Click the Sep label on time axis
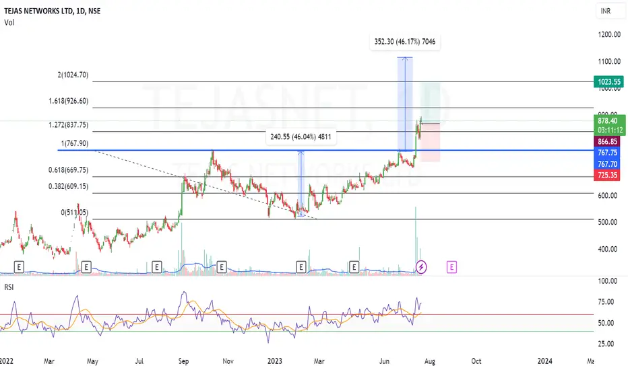This screenshot has height=370, width=628. 183,361
